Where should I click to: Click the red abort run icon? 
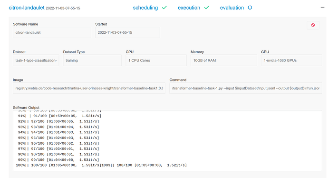tap(313, 25)
